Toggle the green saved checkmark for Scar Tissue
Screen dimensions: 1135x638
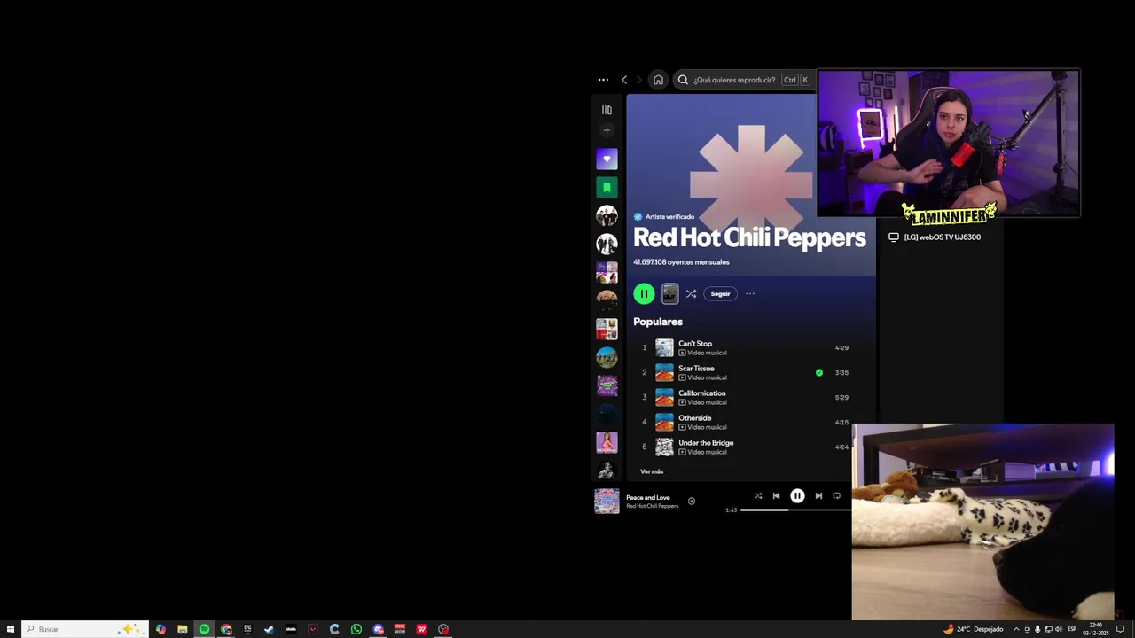818,372
